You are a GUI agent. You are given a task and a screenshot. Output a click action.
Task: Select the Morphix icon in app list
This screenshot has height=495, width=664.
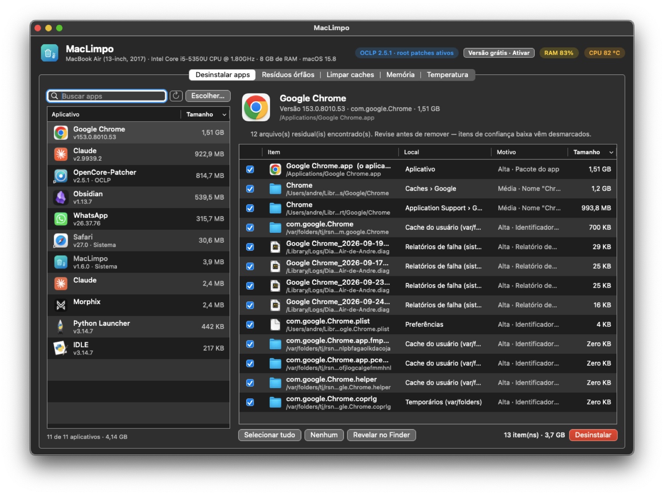pos(61,305)
